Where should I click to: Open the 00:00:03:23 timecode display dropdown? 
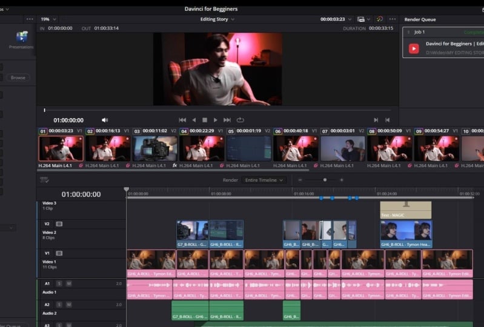pos(336,19)
